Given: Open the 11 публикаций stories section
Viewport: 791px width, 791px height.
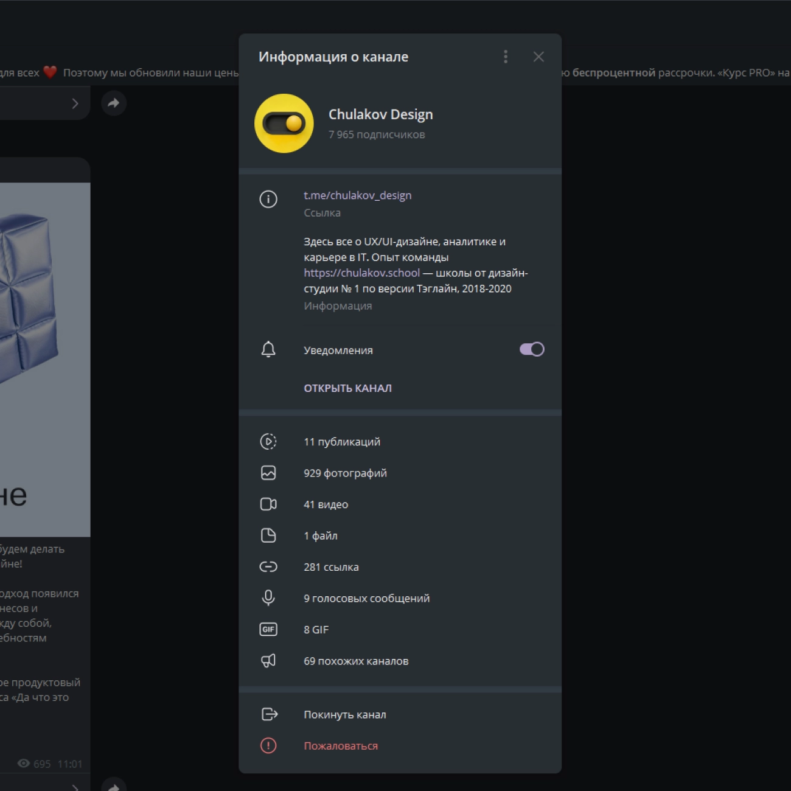Looking at the screenshot, I should [x=400, y=442].
